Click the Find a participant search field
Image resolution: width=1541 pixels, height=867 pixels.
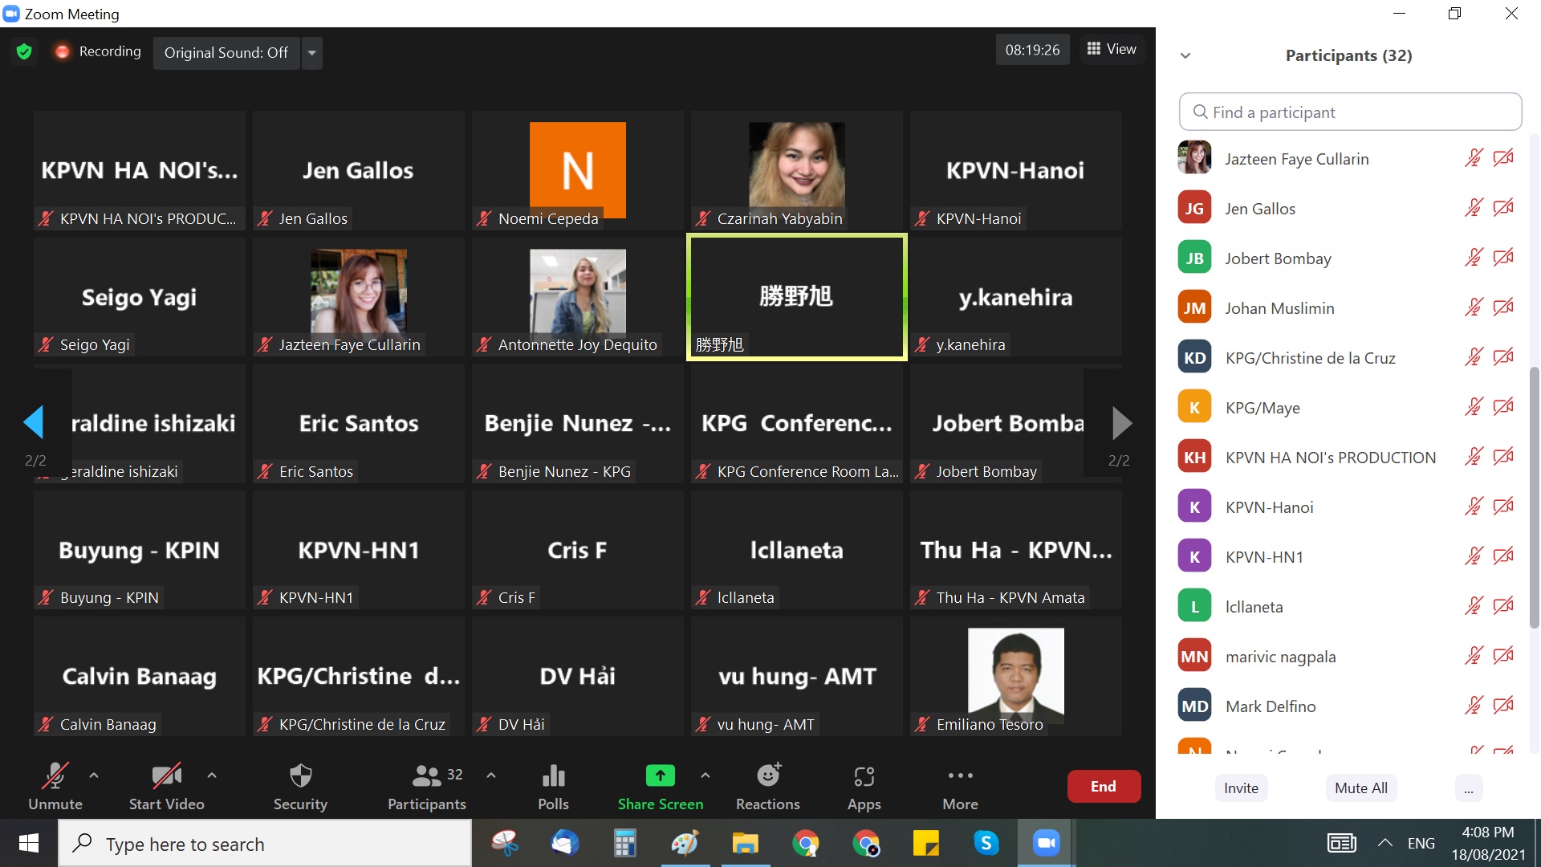coord(1350,112)
